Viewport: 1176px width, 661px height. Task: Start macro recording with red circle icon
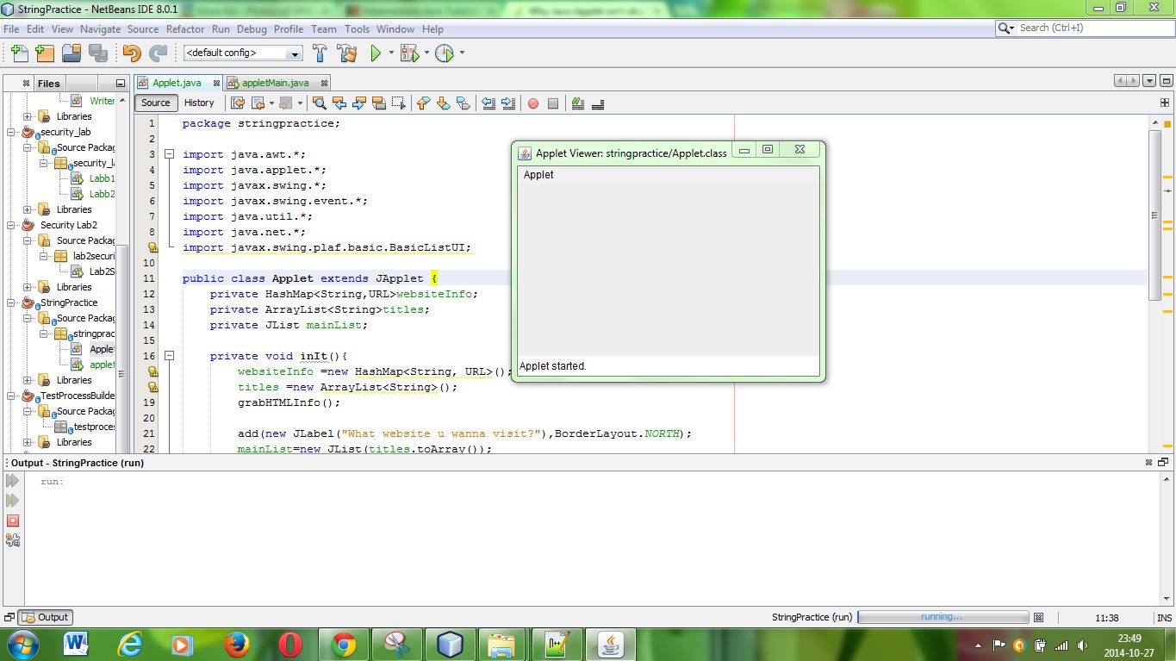533,103
